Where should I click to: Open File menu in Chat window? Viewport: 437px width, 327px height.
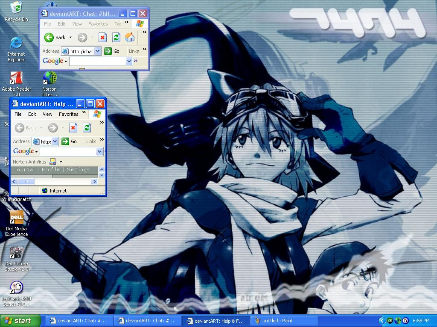pos(47,24)
